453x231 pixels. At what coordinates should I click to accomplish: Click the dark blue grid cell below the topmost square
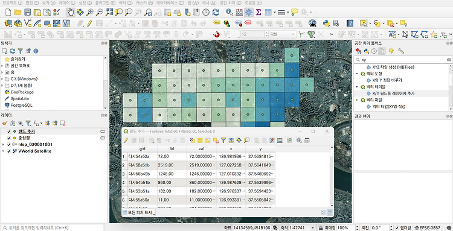[x=292, y=71]
